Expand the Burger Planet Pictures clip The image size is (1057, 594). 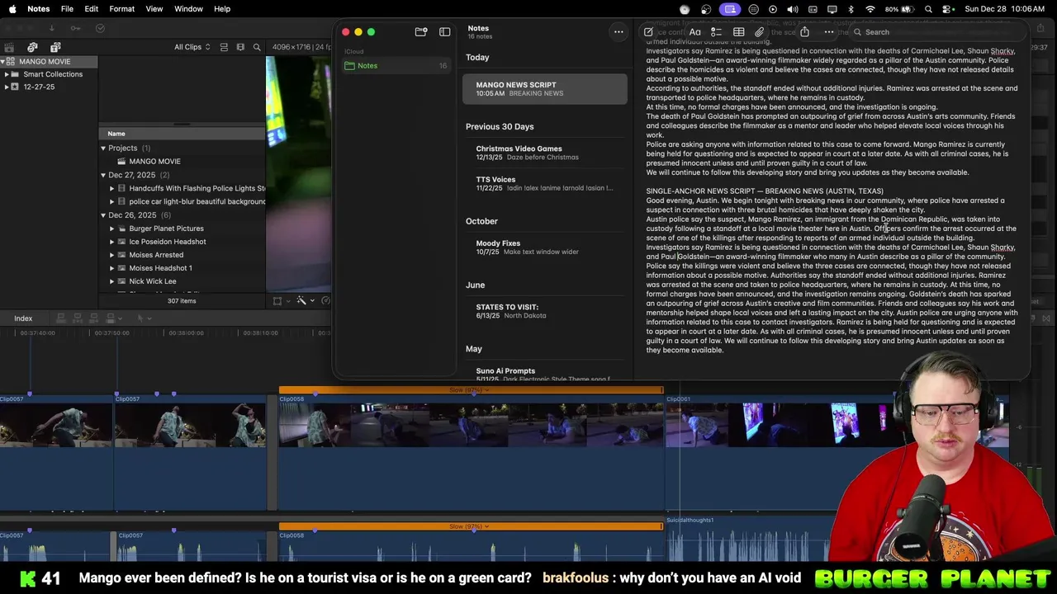coord(111,229)
